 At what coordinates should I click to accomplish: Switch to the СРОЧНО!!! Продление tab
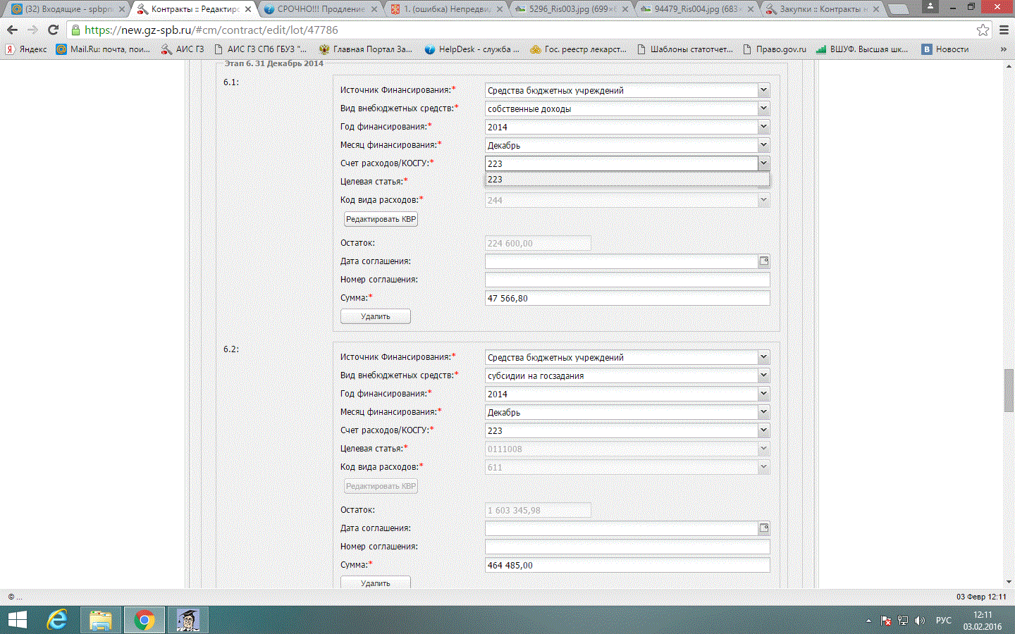tap(320, 9)
